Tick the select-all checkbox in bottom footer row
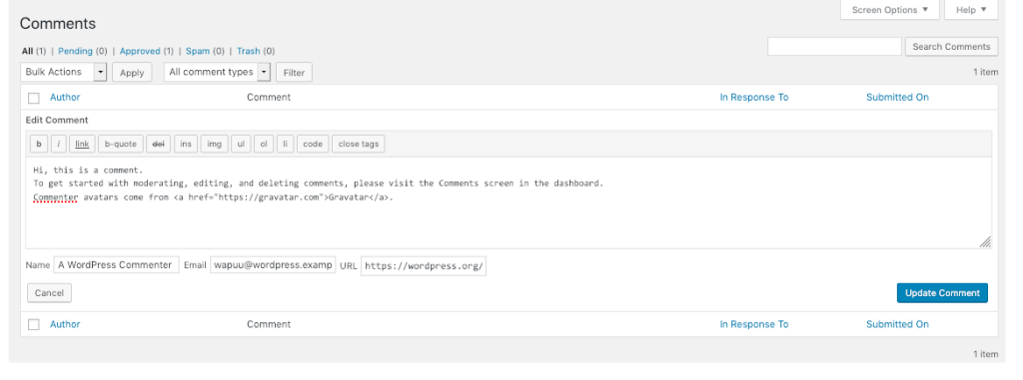1023x380 pixels. pyautogui.click(x=34, y=324)
